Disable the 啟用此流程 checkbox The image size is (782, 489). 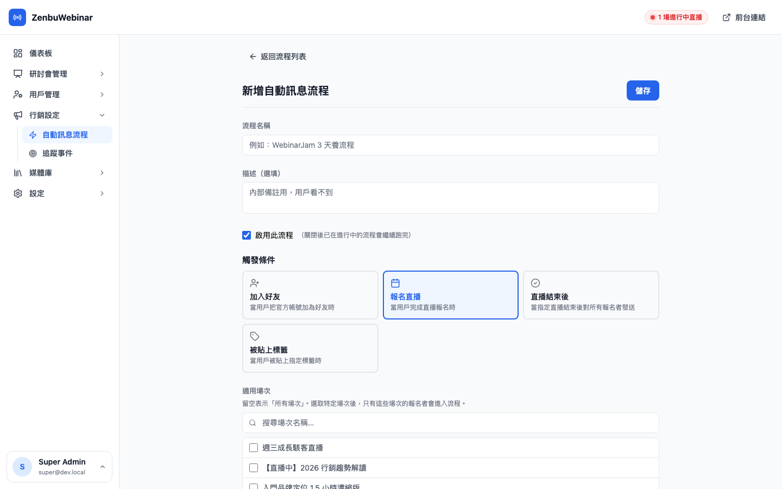coord(247,235)
